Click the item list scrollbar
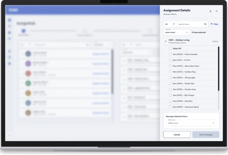 [219, 69]
